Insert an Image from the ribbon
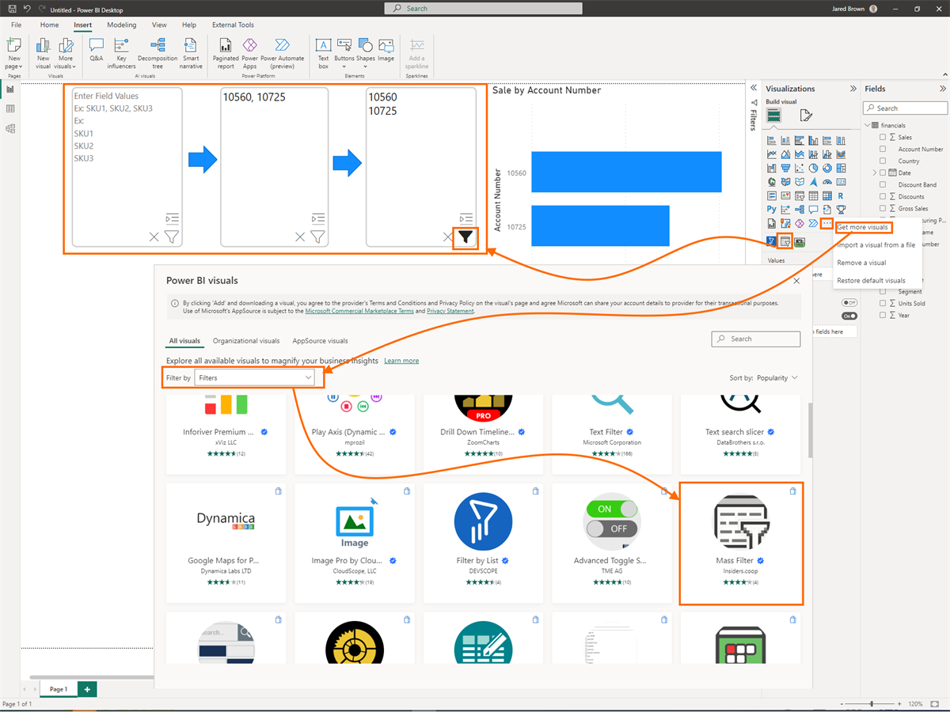Image resolution: width=950 pixels, height=712 pixels. click(386, 49)
